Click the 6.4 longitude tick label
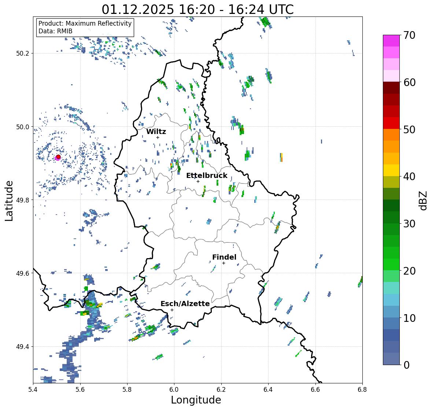The image size is (432, 409). coord(268,390)
